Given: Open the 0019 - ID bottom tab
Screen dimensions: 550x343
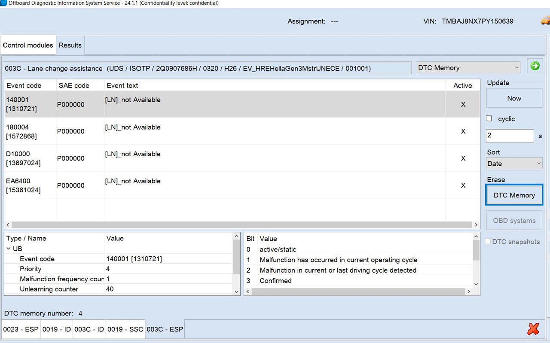Looking at the screenshot, I should (x=56, y=329).
